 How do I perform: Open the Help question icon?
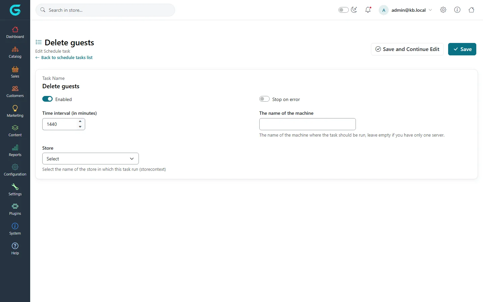(15, 246)
